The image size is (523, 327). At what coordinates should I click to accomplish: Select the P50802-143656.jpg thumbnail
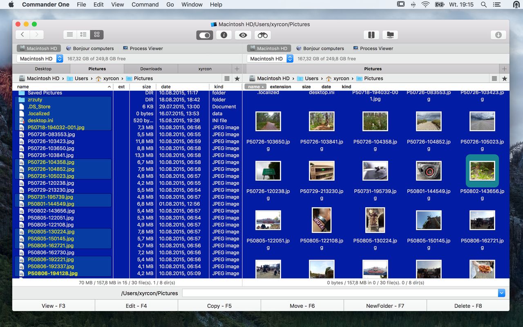[482, 170]
